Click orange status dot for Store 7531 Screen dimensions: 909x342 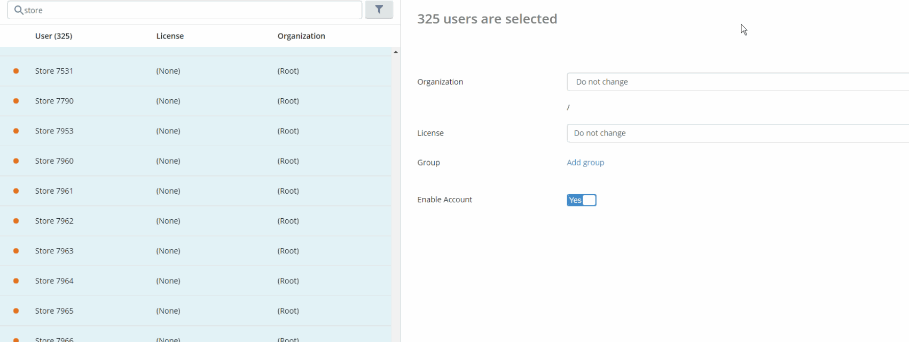[x=16, y=71]
